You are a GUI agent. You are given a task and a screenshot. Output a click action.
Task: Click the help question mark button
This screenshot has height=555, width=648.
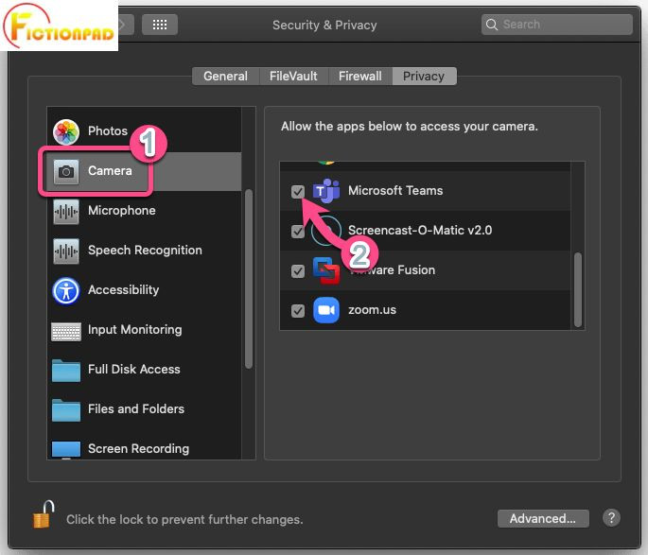[611, 517]
